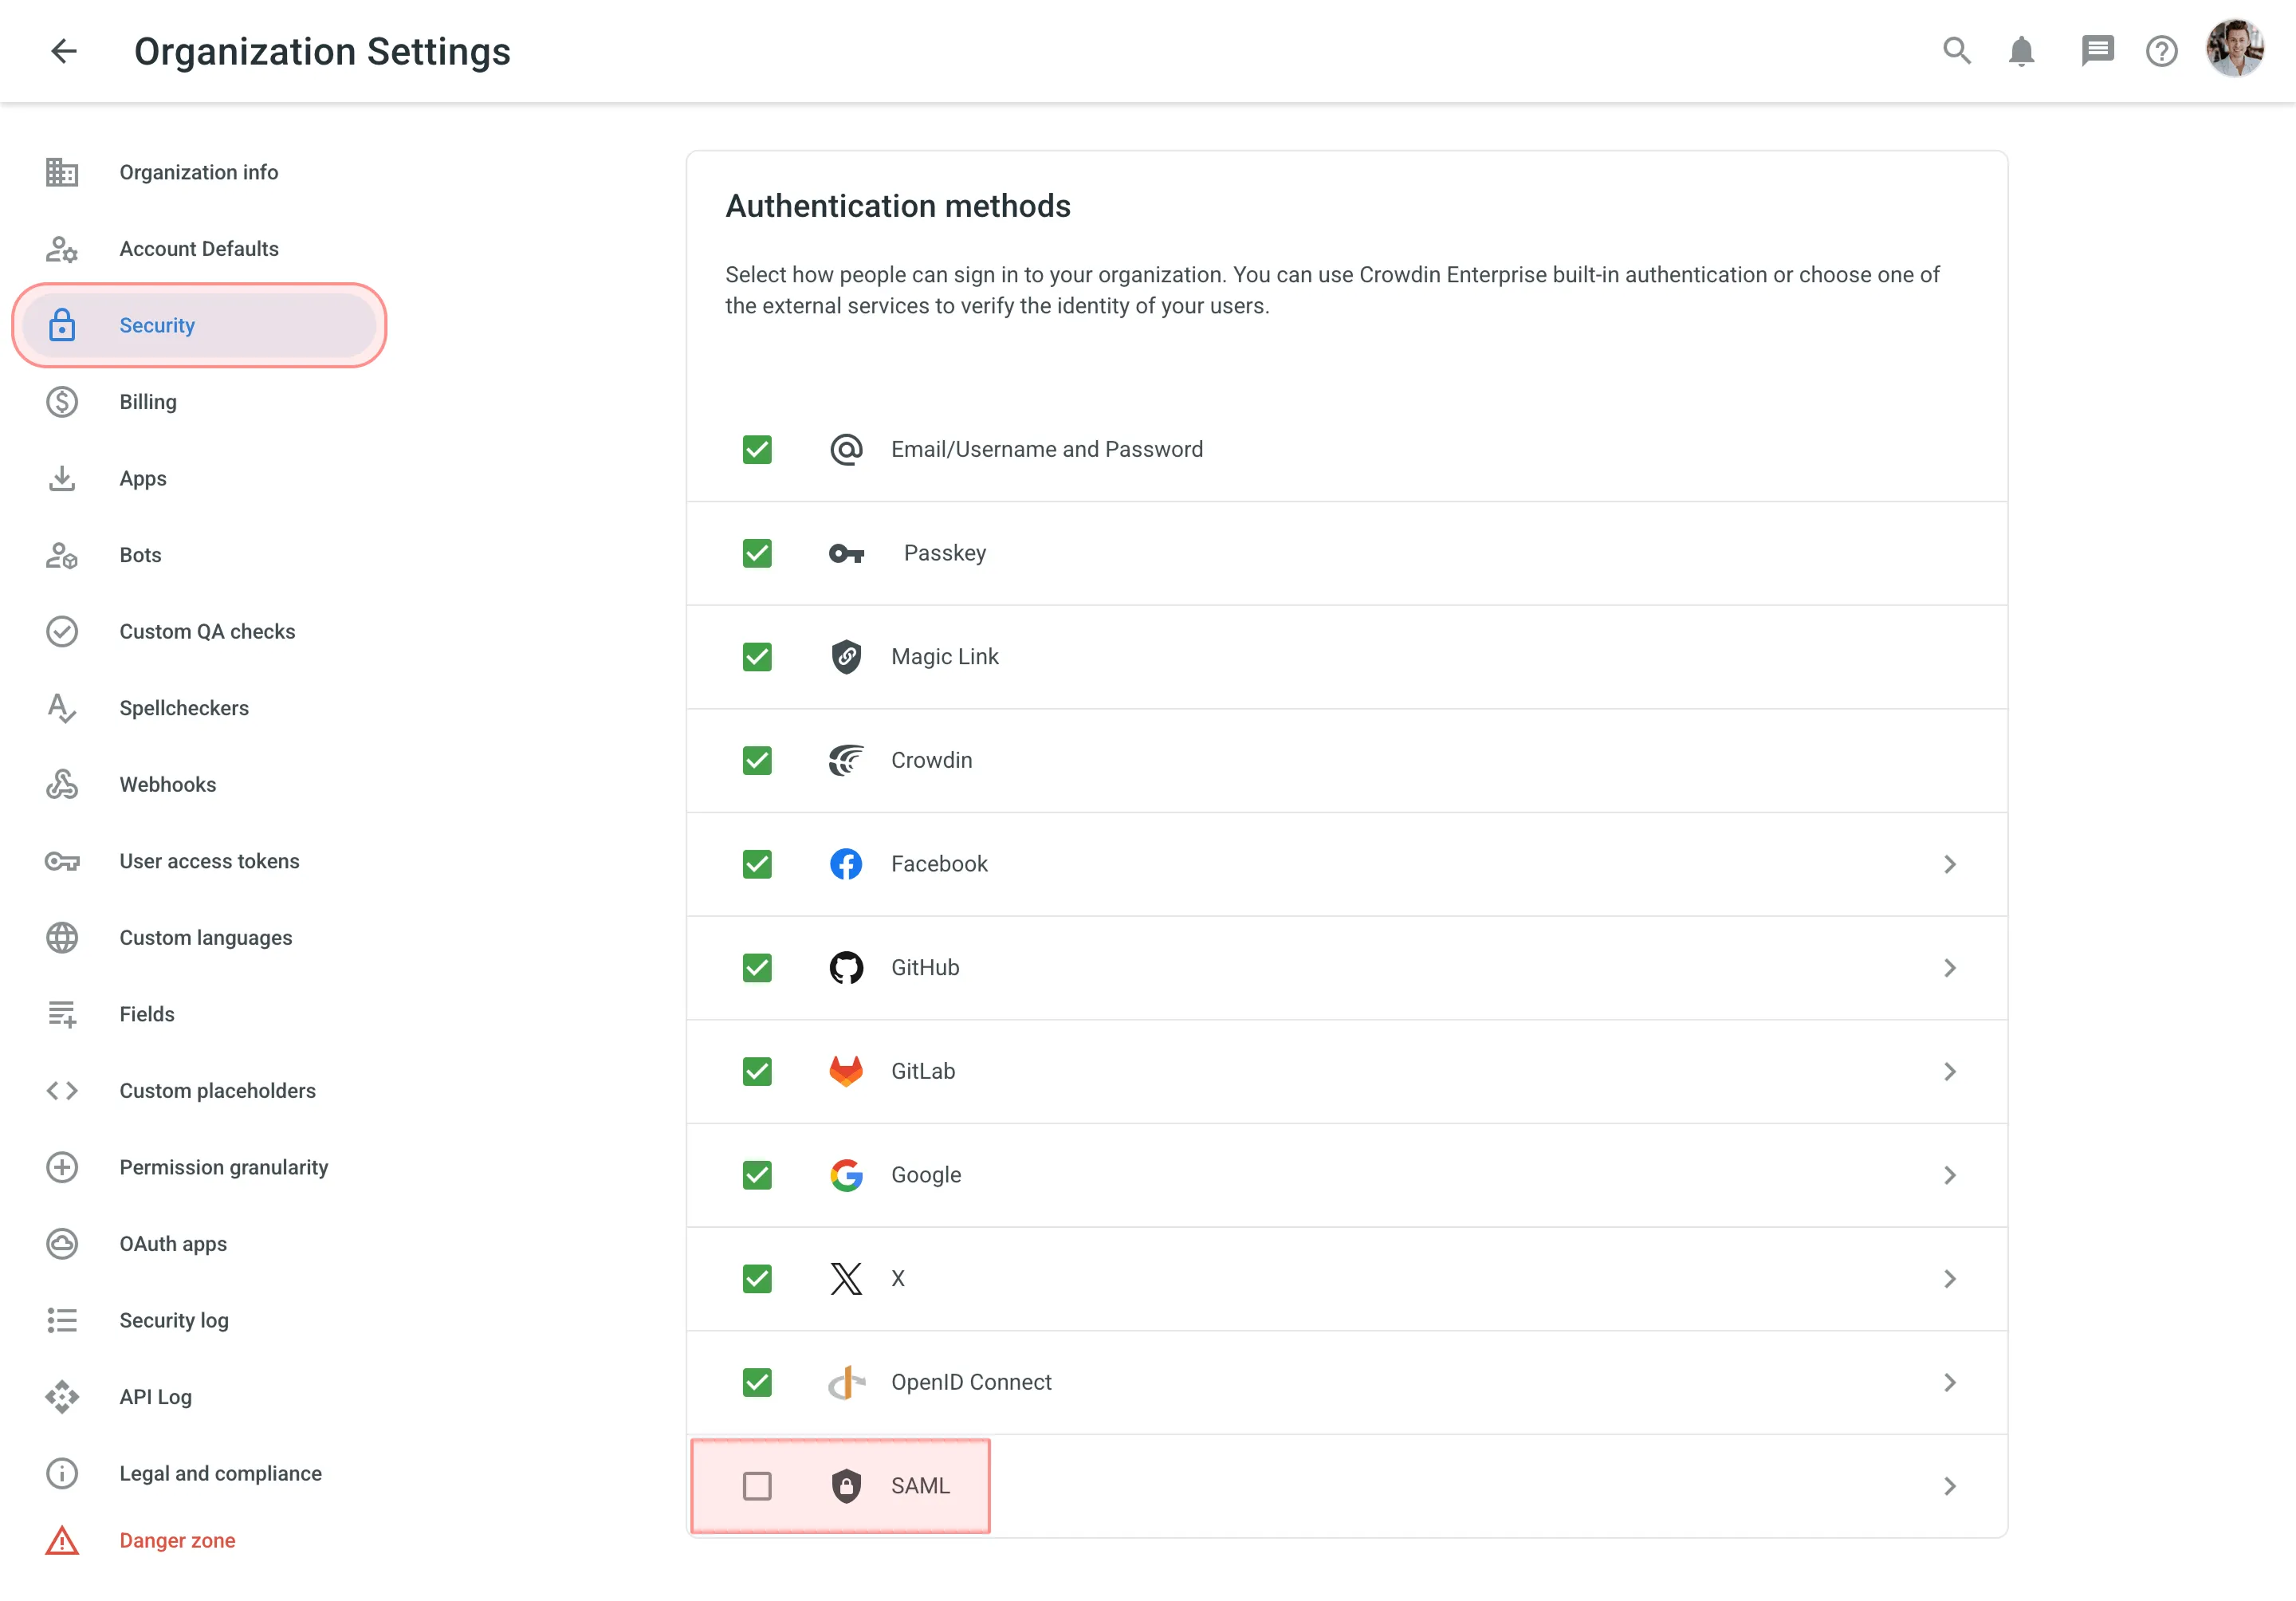Viewport: 2296px width, 1601px height.
Task: Enable the SAML authentication method
Action: pyautogui.click(x=758, y=1486)
